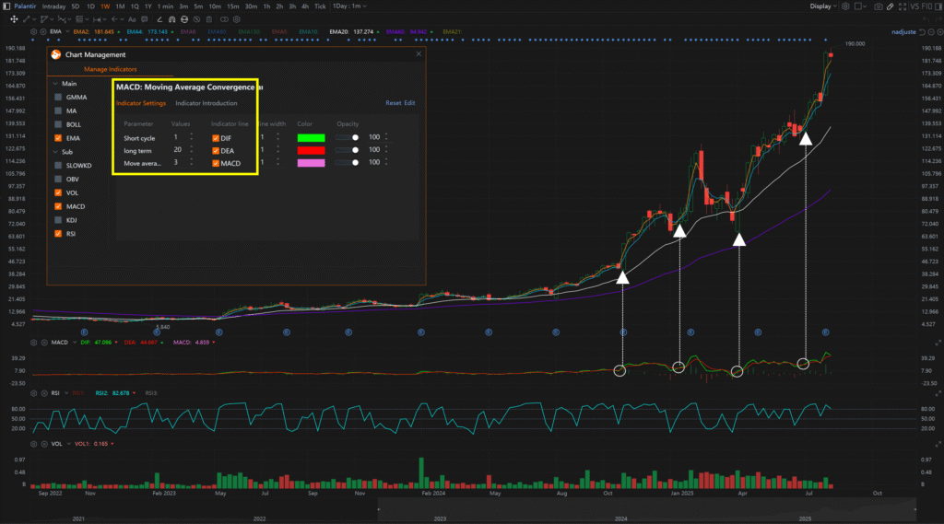Click the Edit link in MACD settings
944x524 pixels.
tap(409, 103)
